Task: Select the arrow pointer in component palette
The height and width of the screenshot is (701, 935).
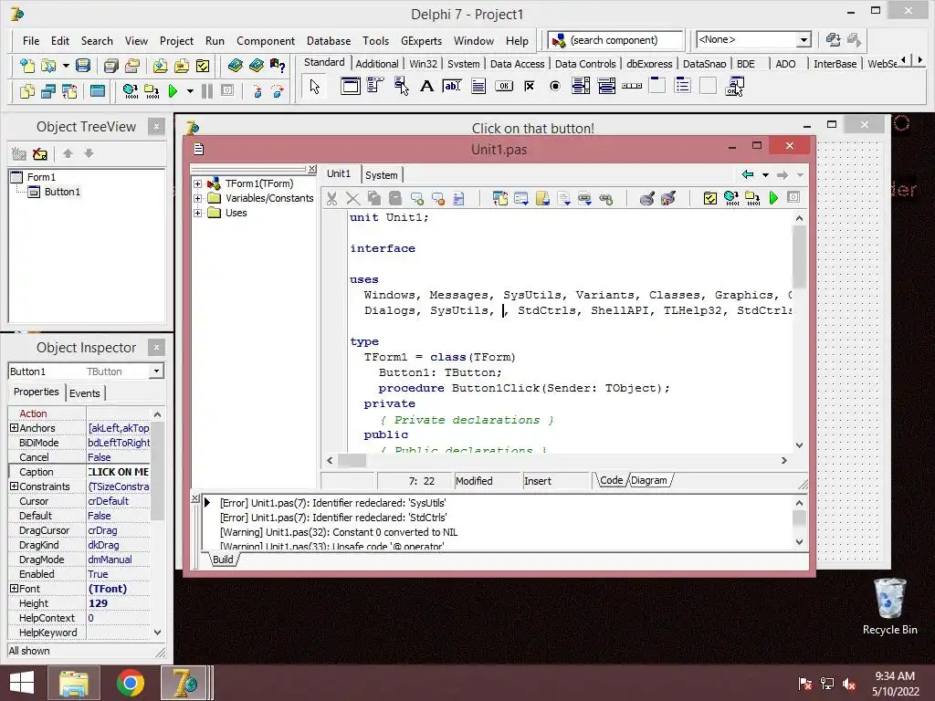Action: point(315,87)
